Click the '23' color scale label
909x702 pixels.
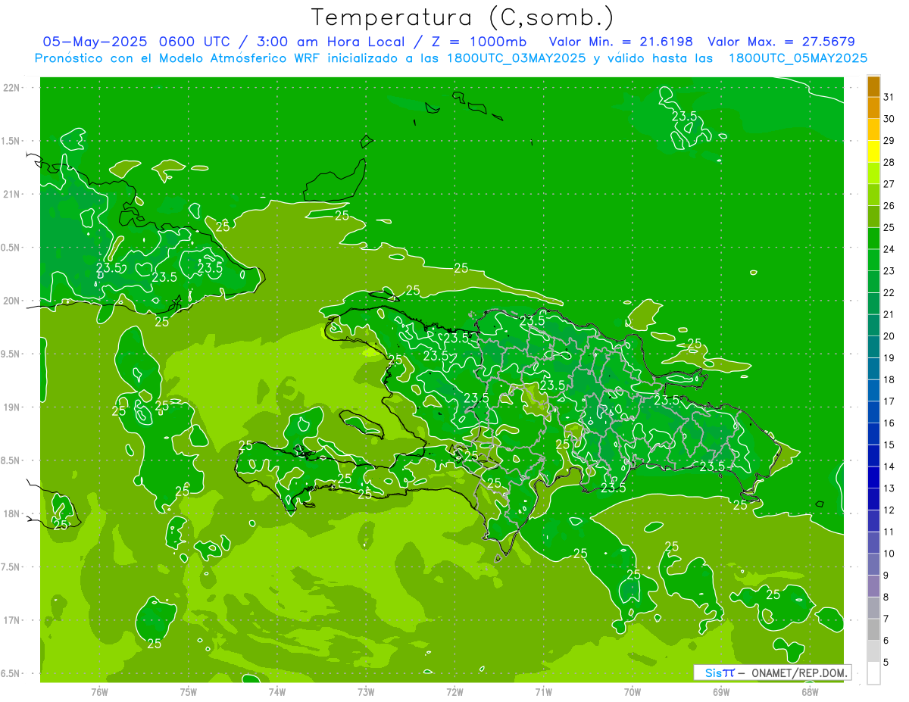point(889,271)
